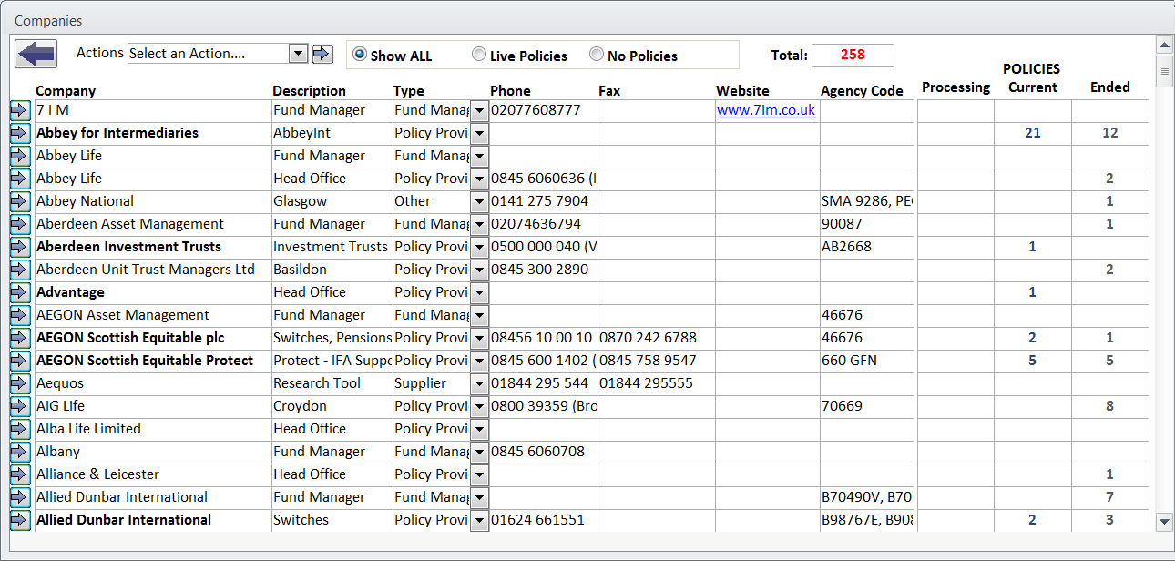Viewport: 1175px width, 561px height.
Task: Select the Live Policies radio option
Action: [479, 55]
